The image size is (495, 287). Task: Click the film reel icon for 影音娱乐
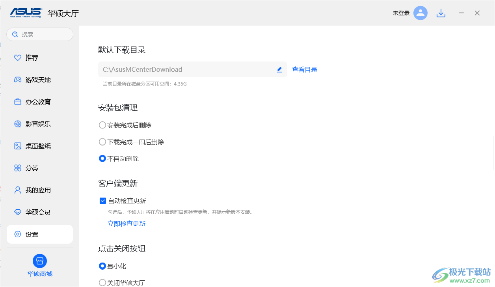click(18, 124)
